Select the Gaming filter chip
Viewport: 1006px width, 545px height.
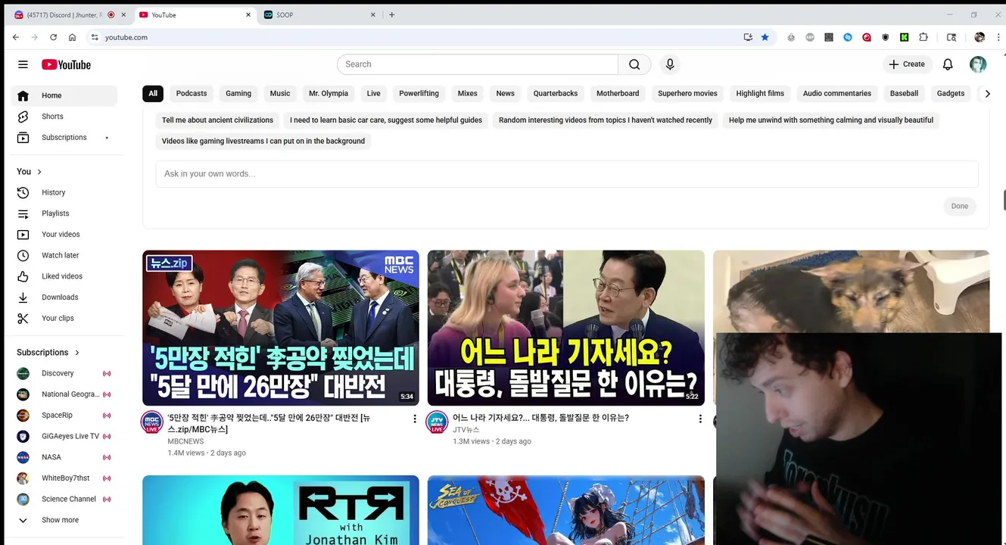point(238,94)
